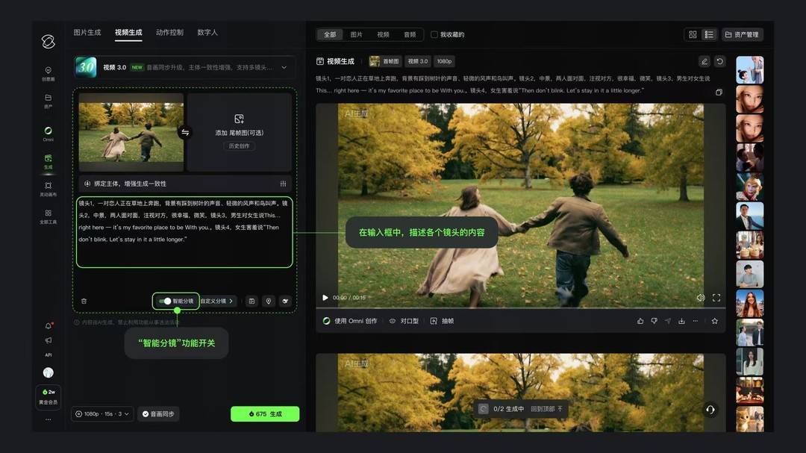Screen dimensions: 806x453
Task: Select the 生成 sidebar icon
Action: coord(48,161)
